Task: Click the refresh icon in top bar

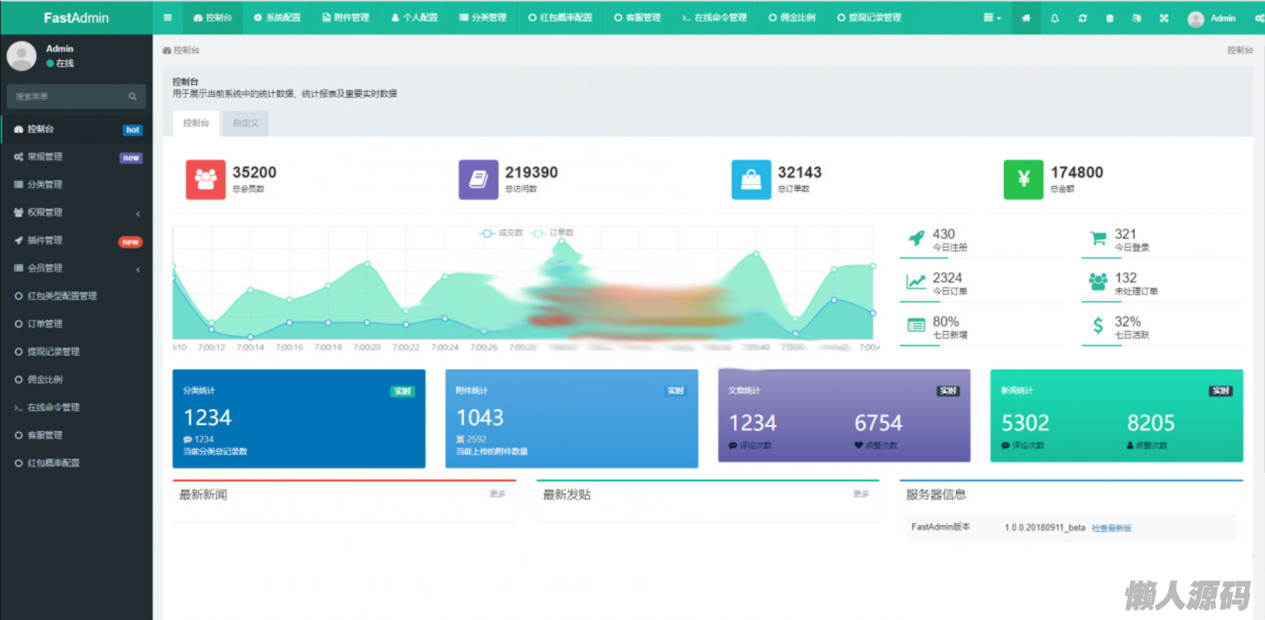Action: pyautogui.click(x=1082, y=18)
